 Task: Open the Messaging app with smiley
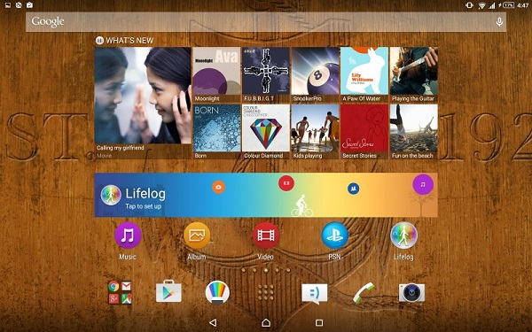(x=315, y=293)
